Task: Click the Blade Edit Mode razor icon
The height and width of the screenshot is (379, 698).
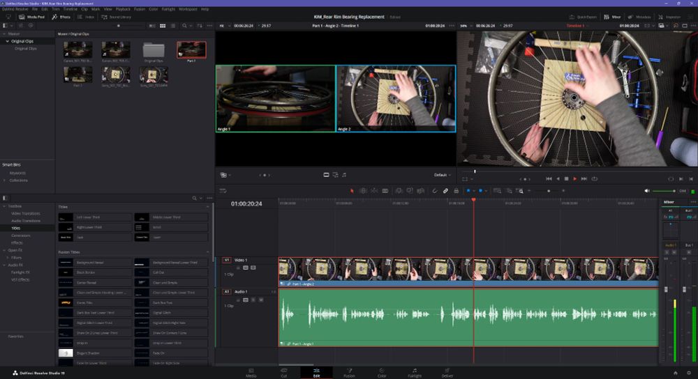Action: pyautogui.click(x=385, y=190)
